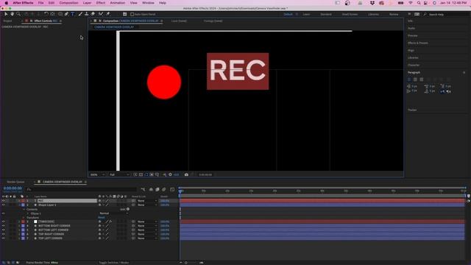Toggle mask and shape path visibility
This screenshot has width=471, height=265.
point(146,174)
